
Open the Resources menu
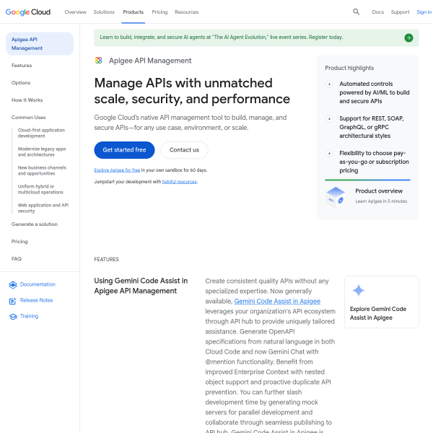[x=187, y=12]
